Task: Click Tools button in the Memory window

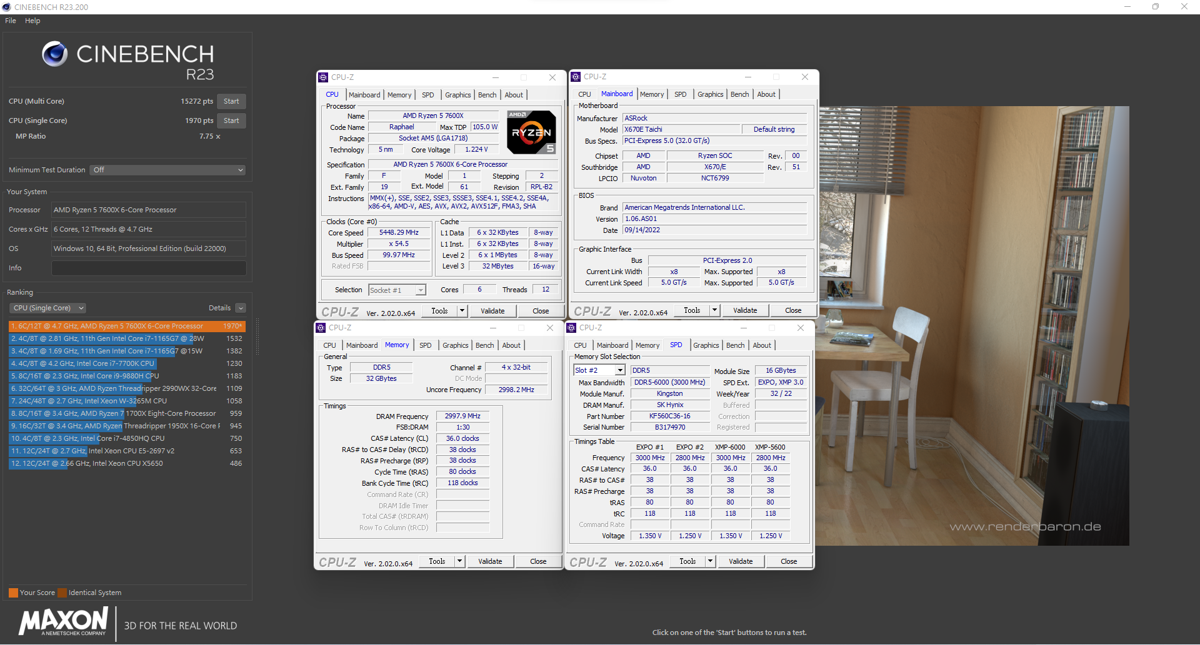Action: pos(437,561)
